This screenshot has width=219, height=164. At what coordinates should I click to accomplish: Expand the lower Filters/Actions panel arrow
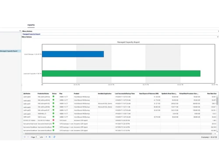coord(218,37)
